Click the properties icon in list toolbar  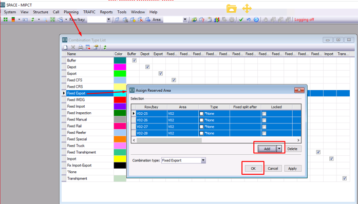coord(96,47)
